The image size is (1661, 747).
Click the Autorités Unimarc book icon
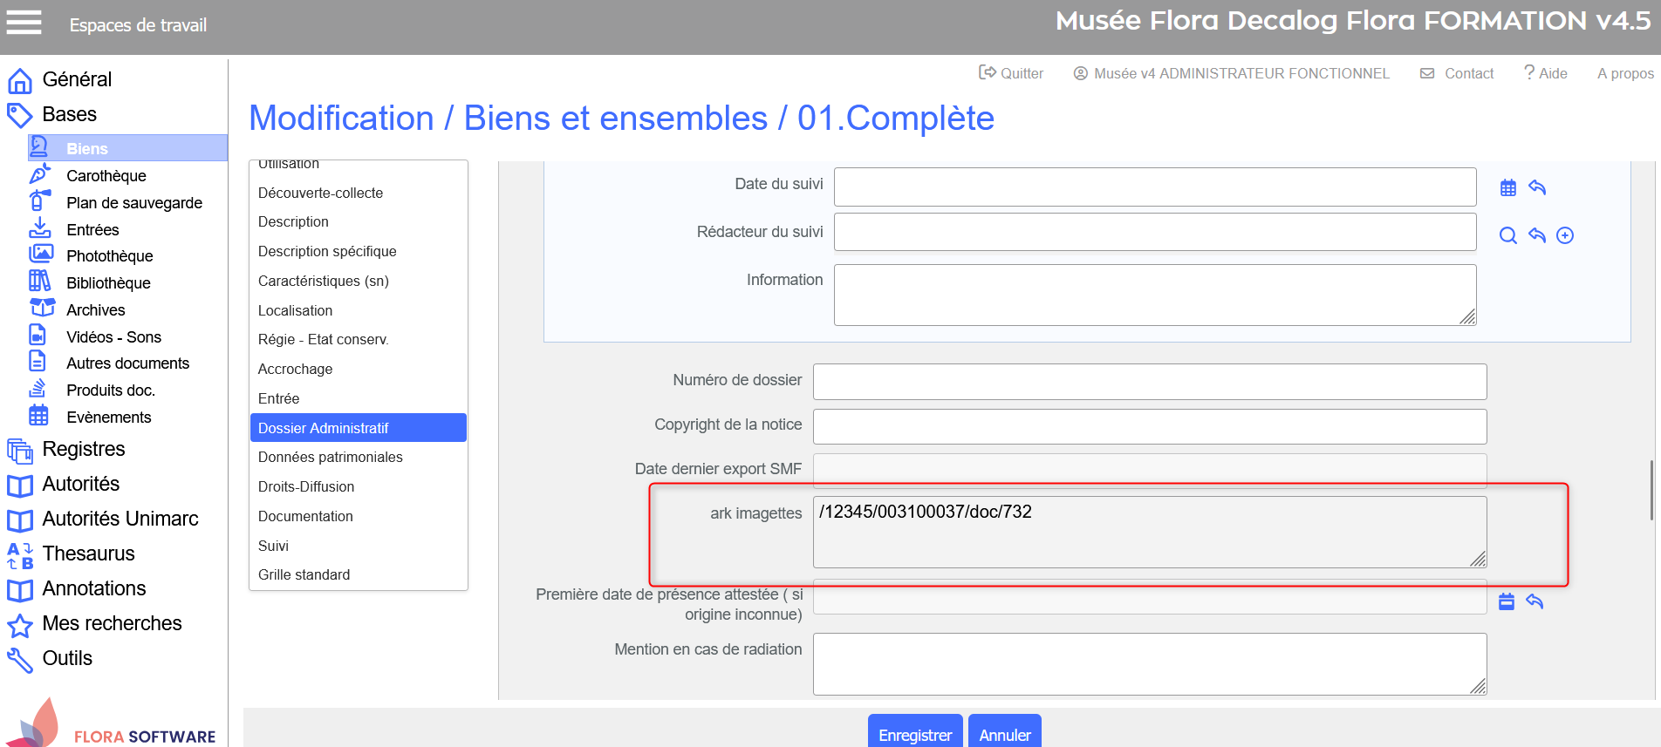[20, 520]
